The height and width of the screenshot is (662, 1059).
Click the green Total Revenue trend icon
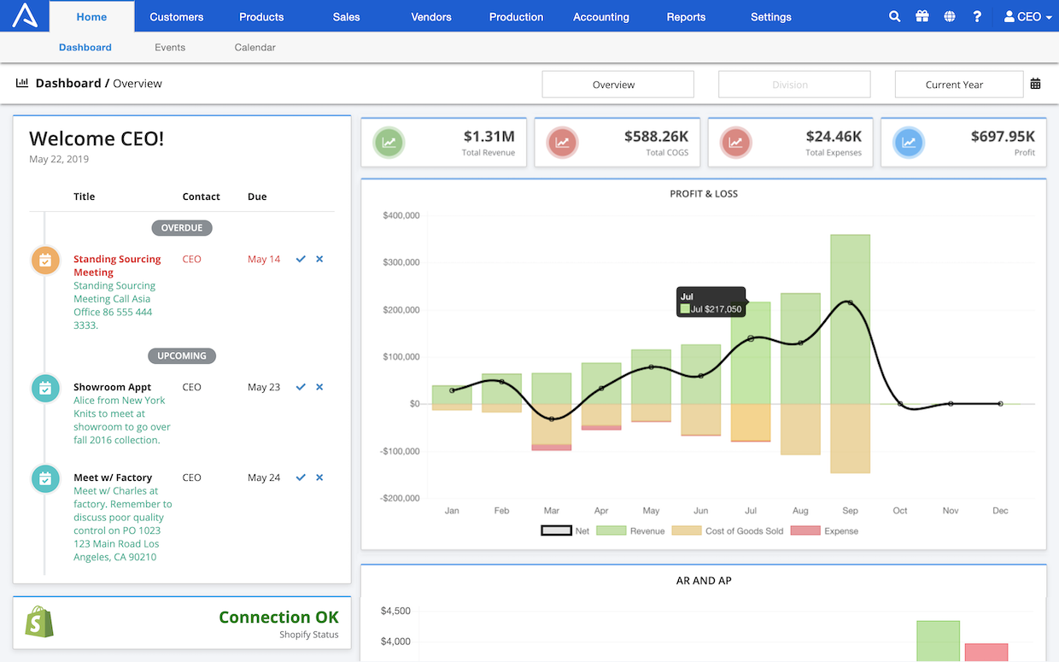[x=389, y=142]
